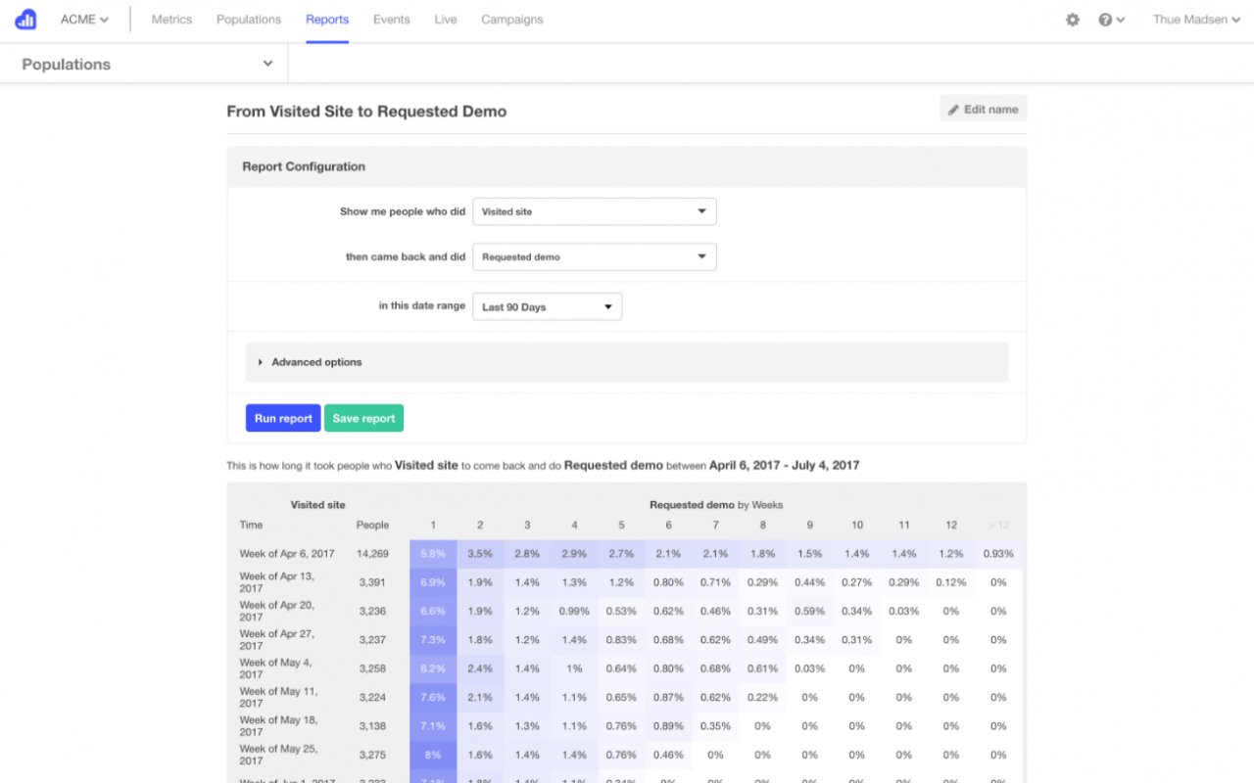Click the 0.03% cell in Week of Apr 20
This screenshot has height=783, width=1254.
[x=904, y=611]
